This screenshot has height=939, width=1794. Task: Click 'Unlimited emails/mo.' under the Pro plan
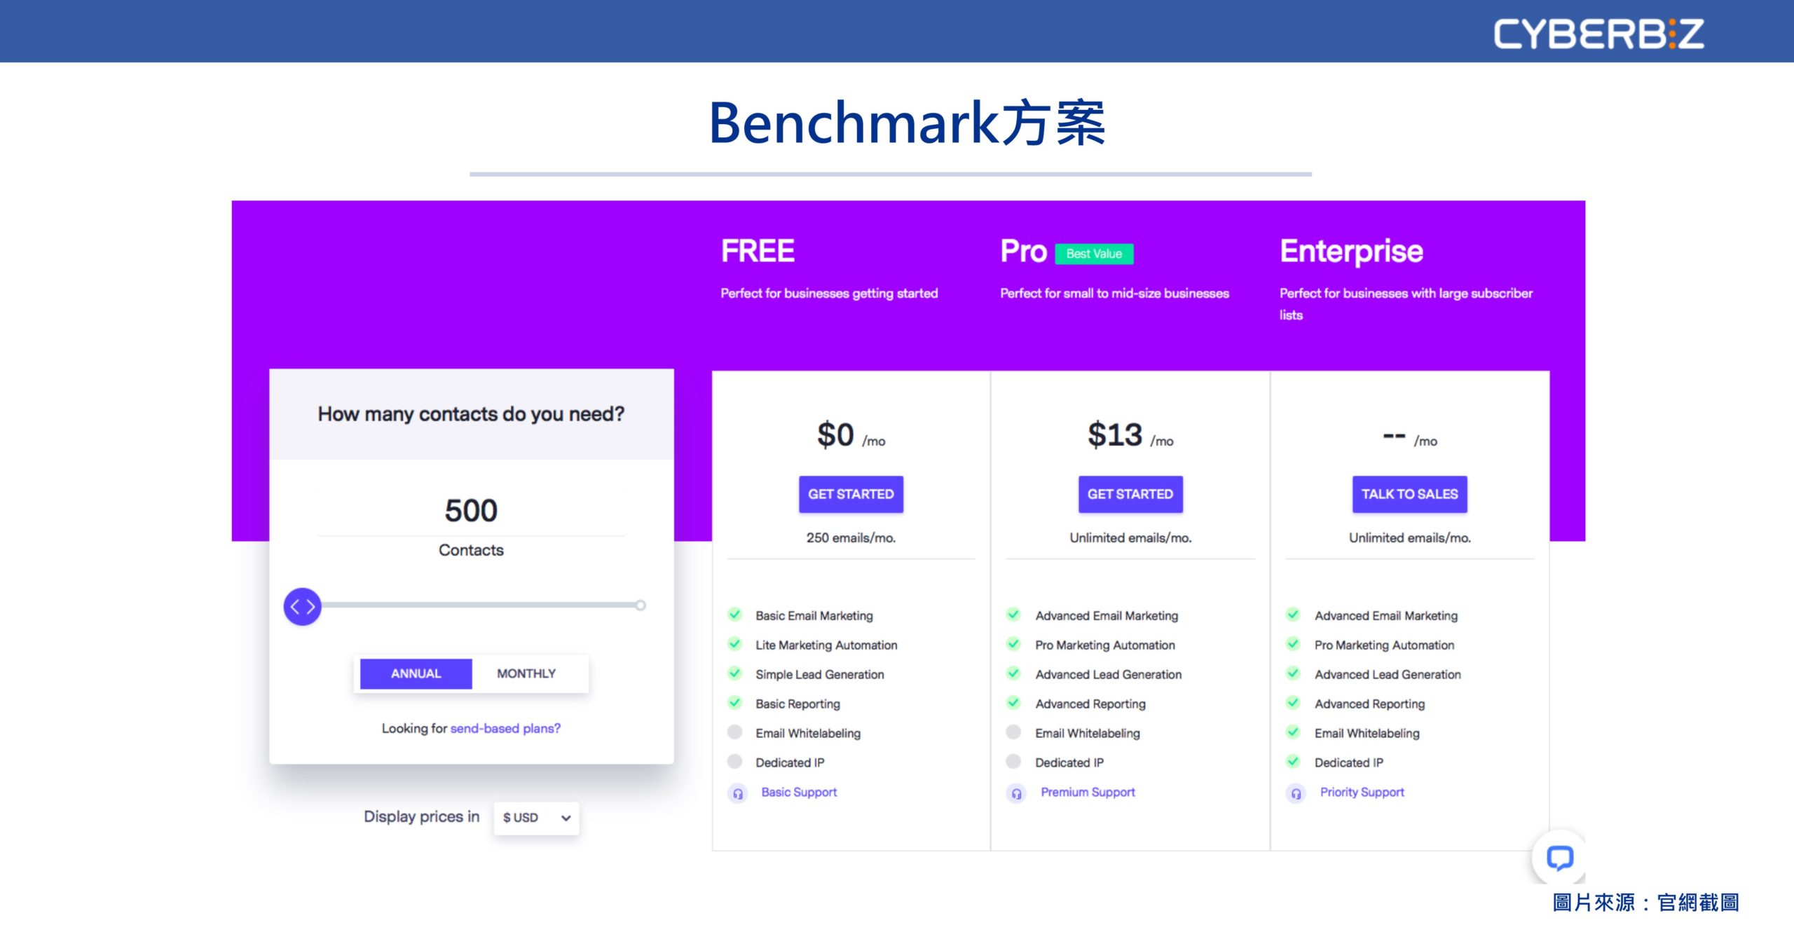point(1130,537)
